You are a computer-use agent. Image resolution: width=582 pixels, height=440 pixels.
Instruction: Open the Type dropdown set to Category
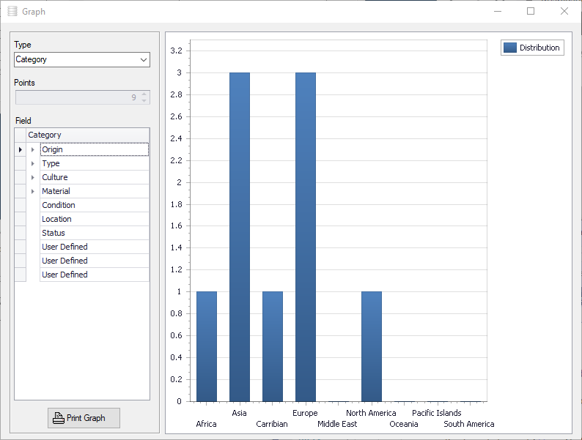(82, 60)
